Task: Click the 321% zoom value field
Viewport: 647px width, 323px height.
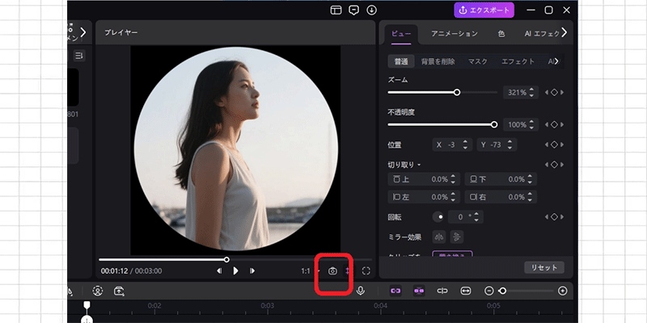Action: (x=521, y=93)
